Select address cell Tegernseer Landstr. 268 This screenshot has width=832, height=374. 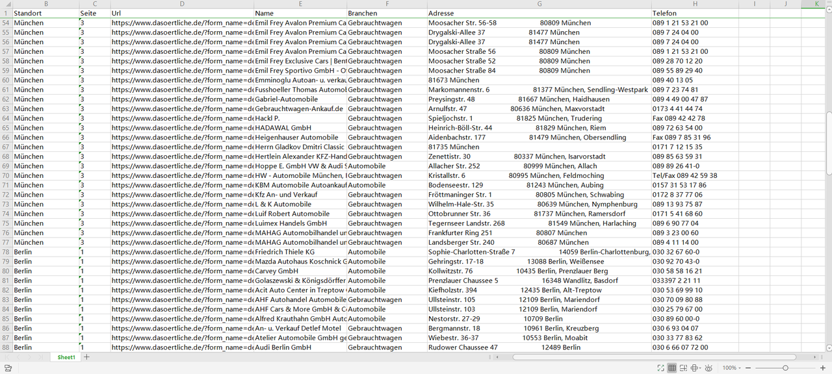[x=539, y=223]
